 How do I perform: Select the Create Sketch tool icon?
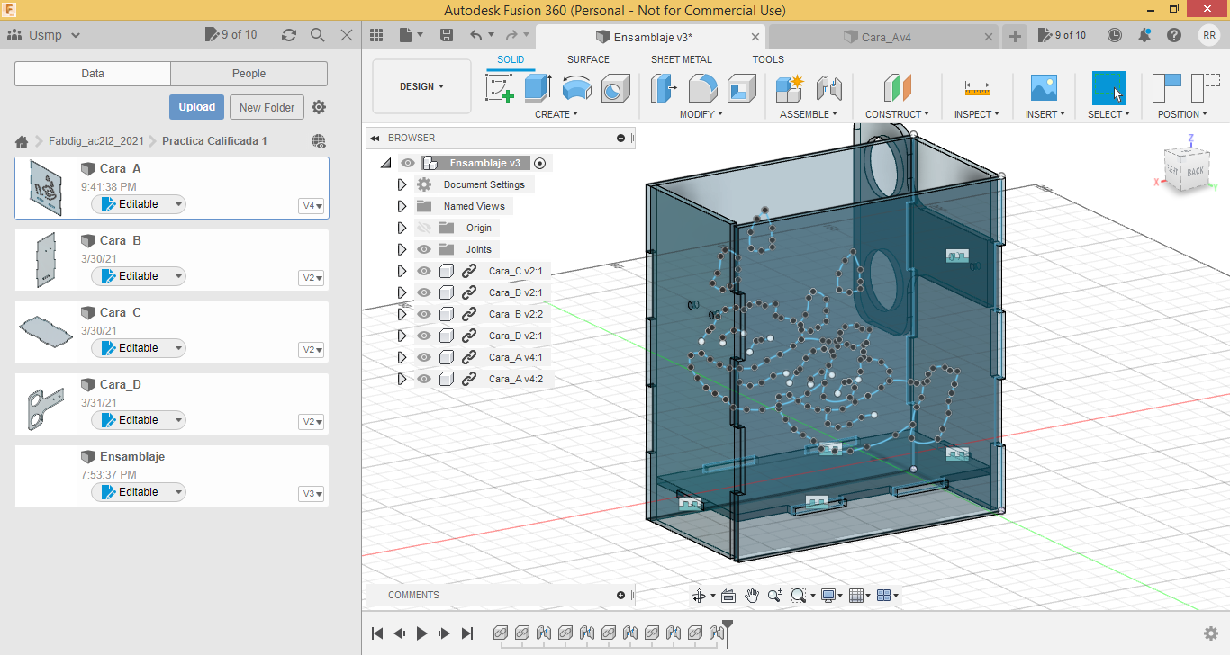(499, 88)
